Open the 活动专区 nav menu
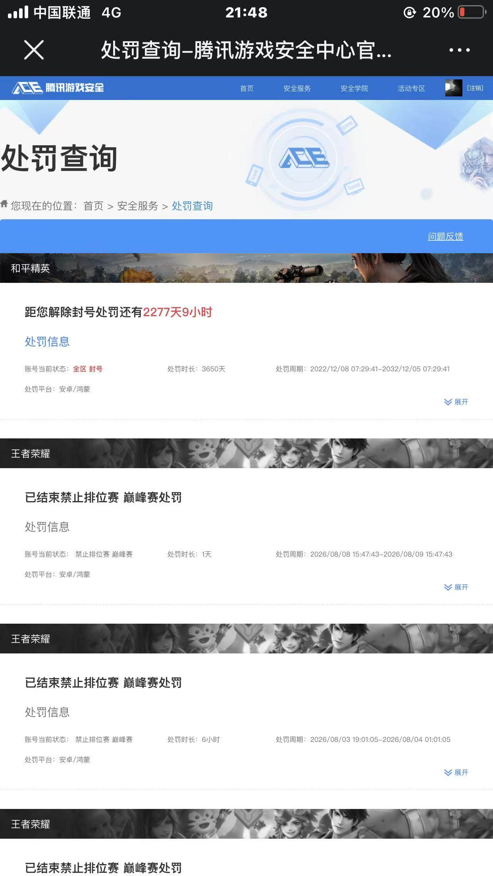 (x=411, y=88)
